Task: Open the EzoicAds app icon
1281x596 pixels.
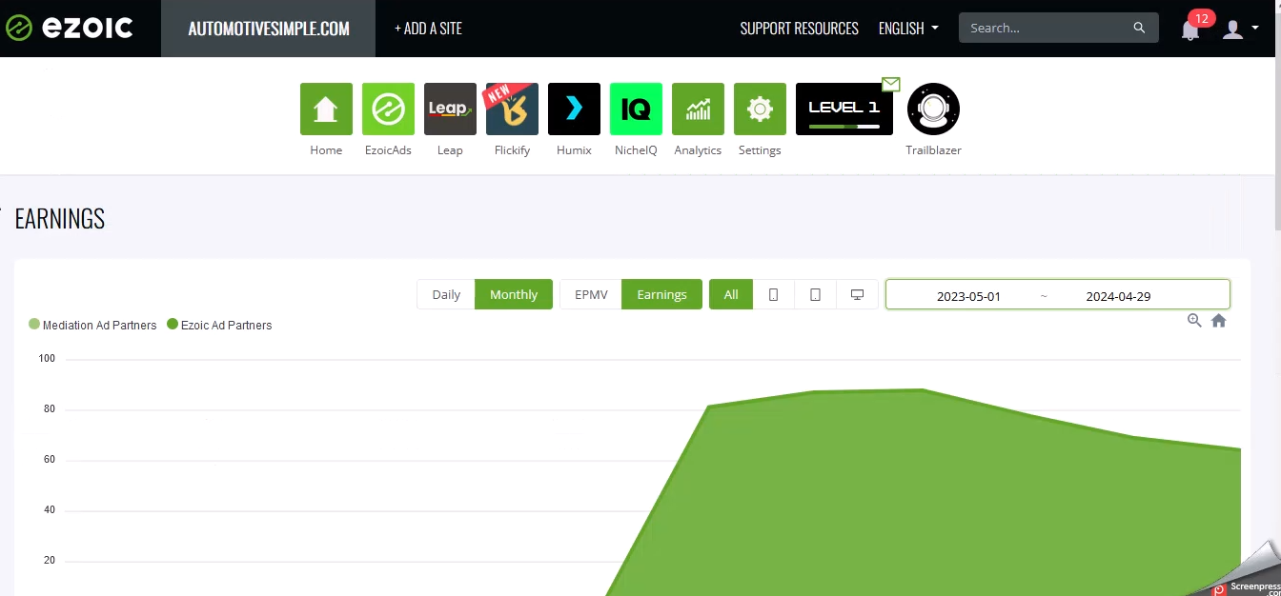Action: click(x=388, y=109)
